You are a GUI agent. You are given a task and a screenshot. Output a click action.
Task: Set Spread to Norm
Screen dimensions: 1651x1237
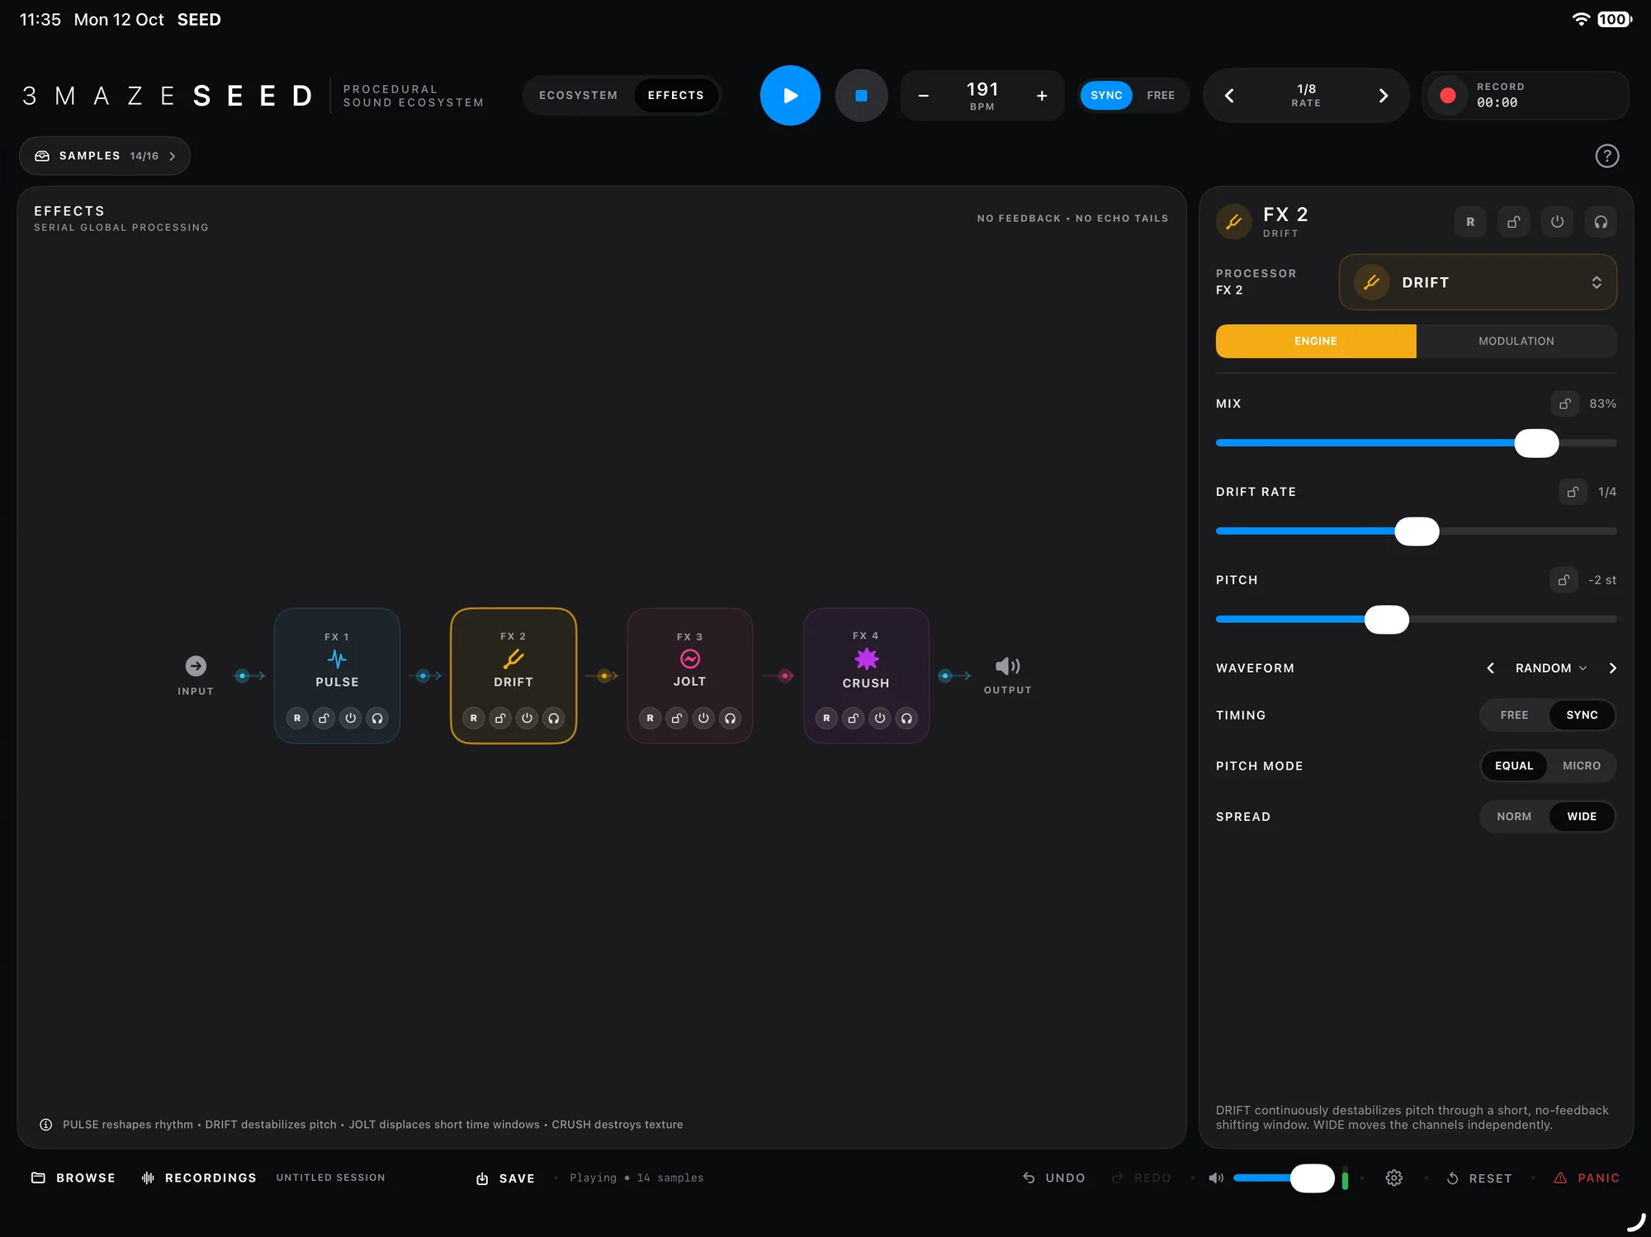click(x=1514, y=817)
